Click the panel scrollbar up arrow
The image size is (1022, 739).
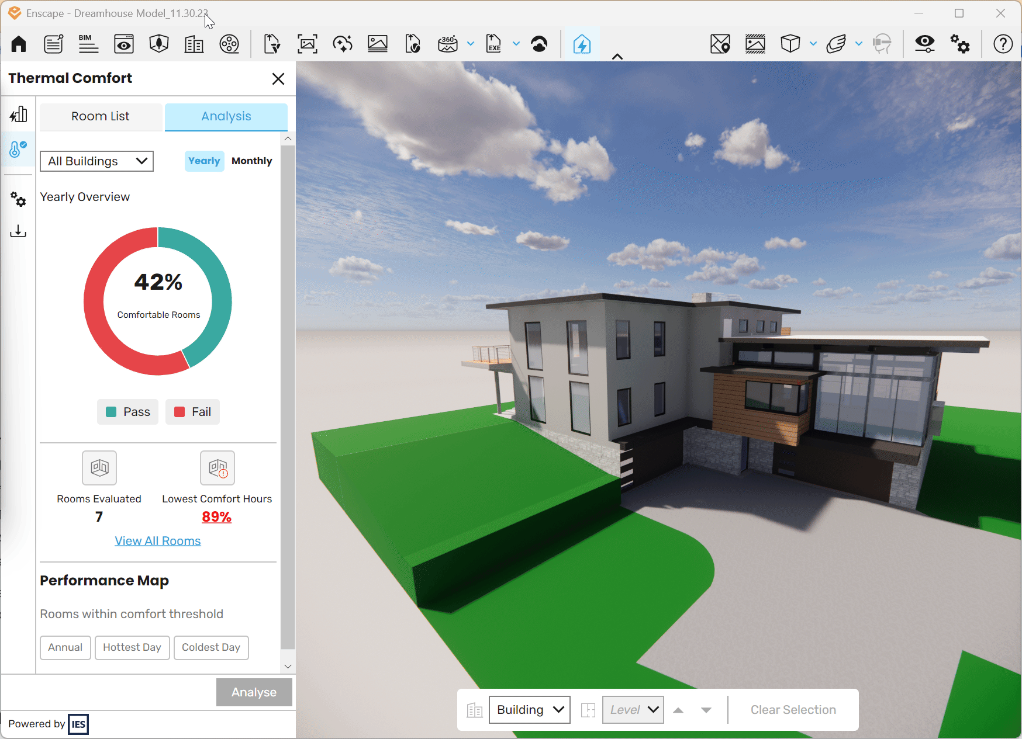(288, 139)
